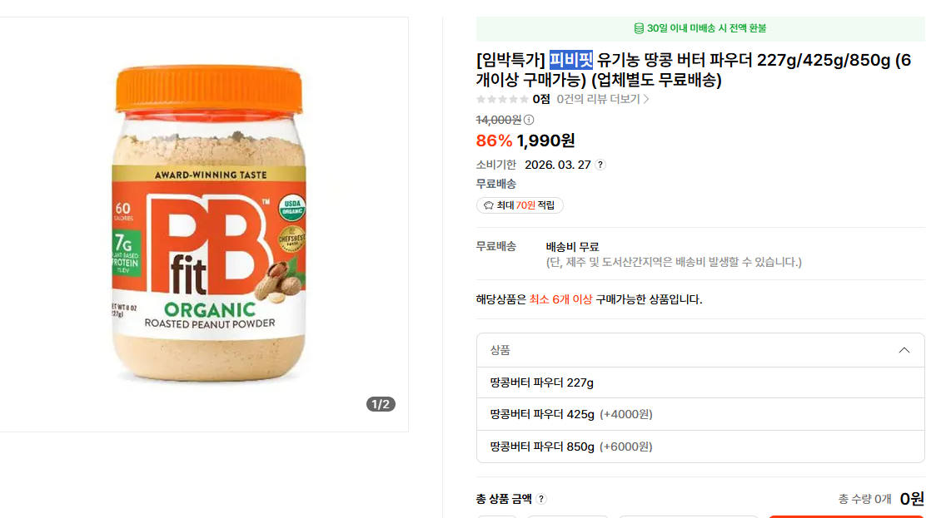Click the info icon beside 14,000원

pos(529,120)
